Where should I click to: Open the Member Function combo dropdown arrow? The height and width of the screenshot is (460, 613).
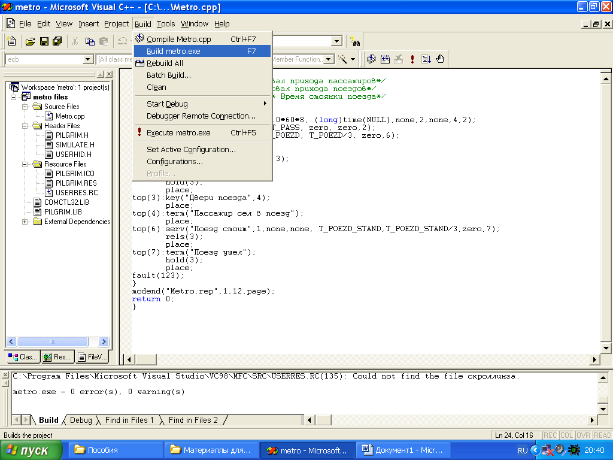[329, 59]
